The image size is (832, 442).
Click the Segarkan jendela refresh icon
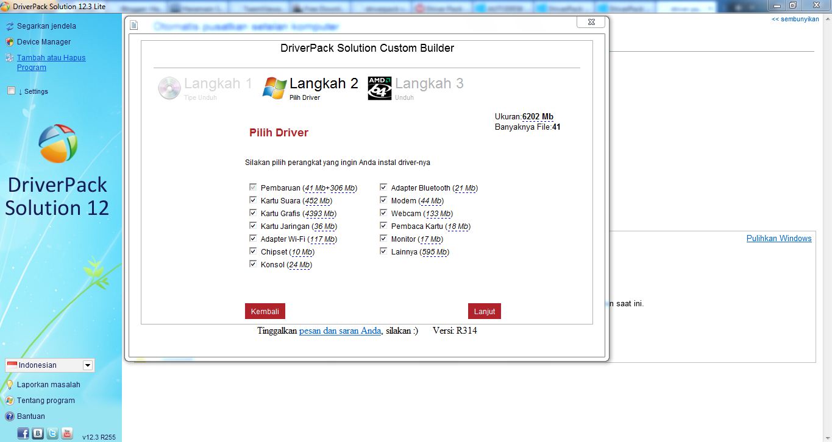[9, 26]
